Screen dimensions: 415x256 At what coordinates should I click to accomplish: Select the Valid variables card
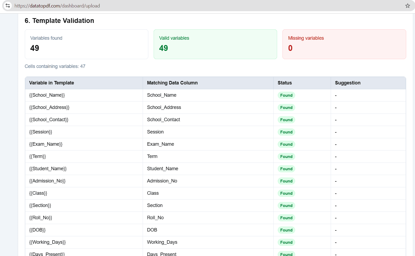click(215, 44)
